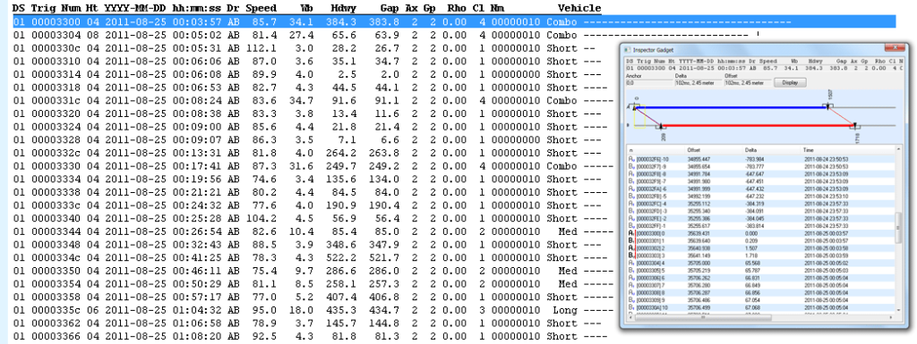
Task: Click the blue axle bar on line A
Action: (x=731, y=107)
